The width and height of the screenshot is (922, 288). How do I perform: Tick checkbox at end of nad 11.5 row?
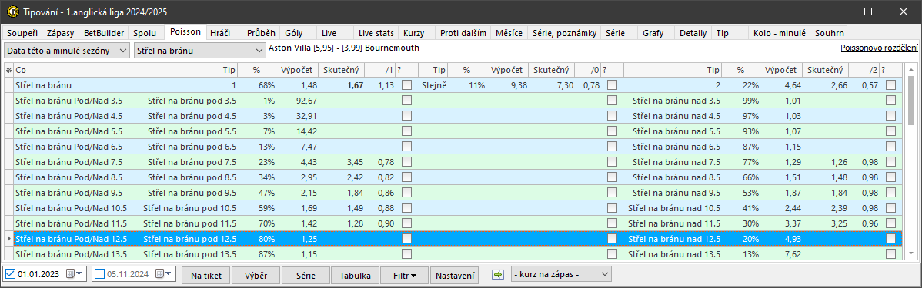(891, 223)
